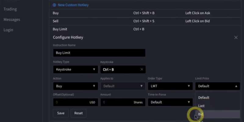Collapse the Limit Price dropdown
This screenshot has height=122, width=244.
[217, 86]
